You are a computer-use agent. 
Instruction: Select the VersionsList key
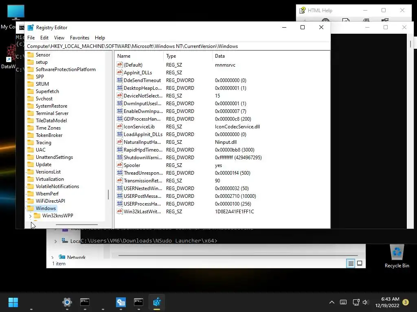pos(48,172)
